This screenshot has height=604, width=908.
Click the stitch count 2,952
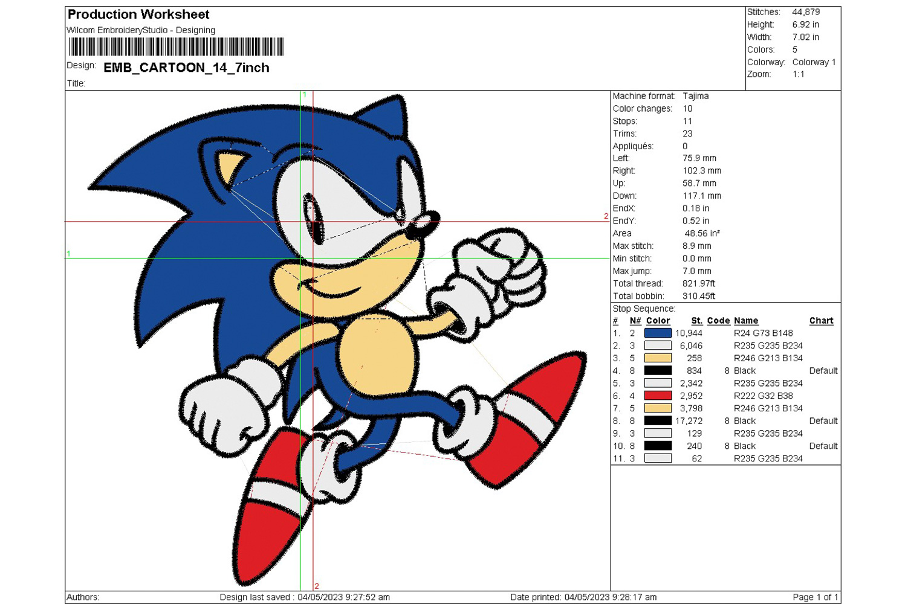(691, 396)
